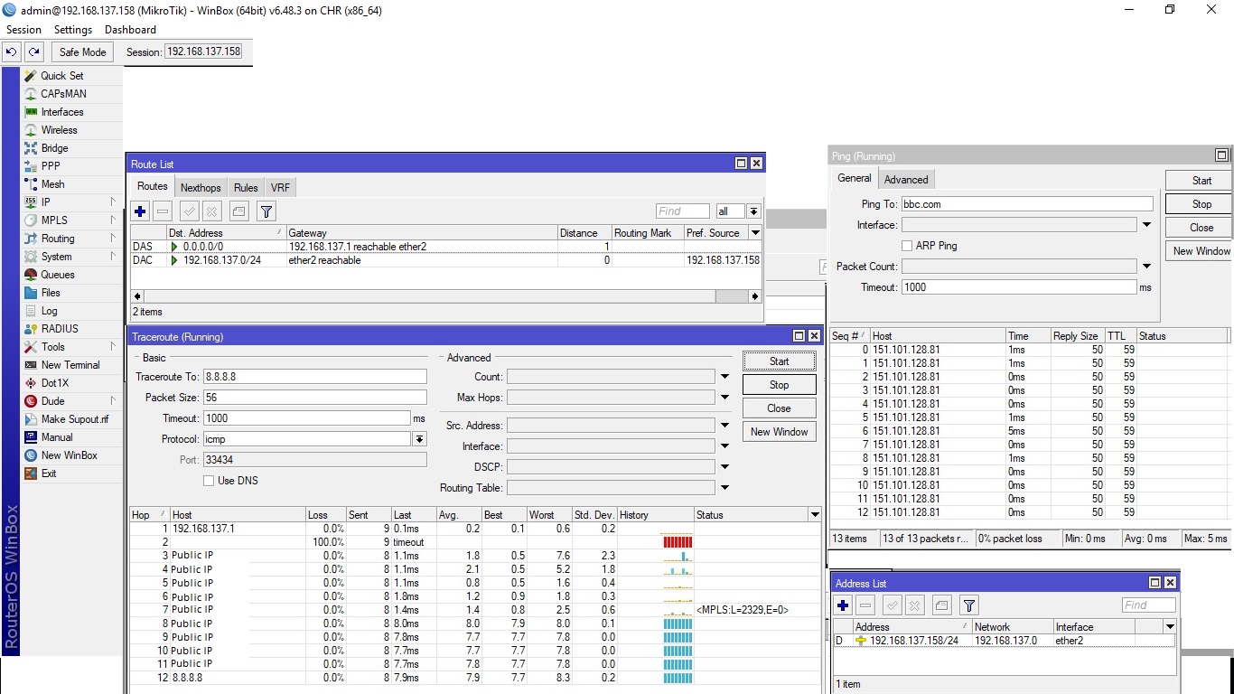Expand the Max Hops field arrow
This screenshot has height=694, width=1234.
[725, 398]
